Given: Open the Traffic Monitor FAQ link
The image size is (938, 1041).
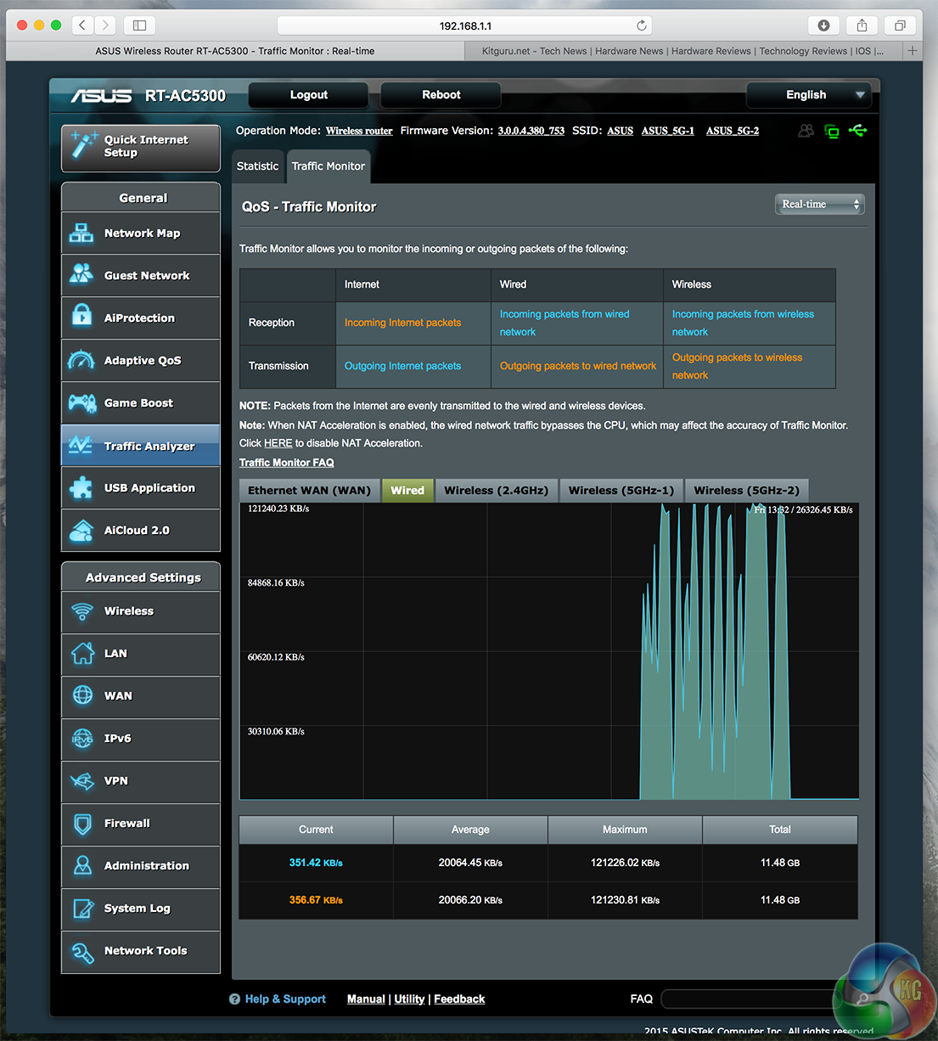Looking at the screenshot, I should (x=286, y=463).
